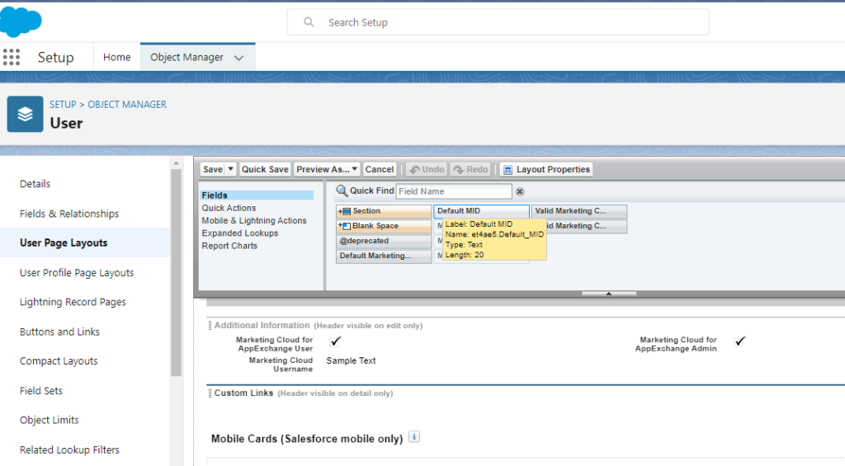Select the top Valid Marketing C... field
Image resolution: width=845 pixels, height=466 pixels.
coord(579,211)
